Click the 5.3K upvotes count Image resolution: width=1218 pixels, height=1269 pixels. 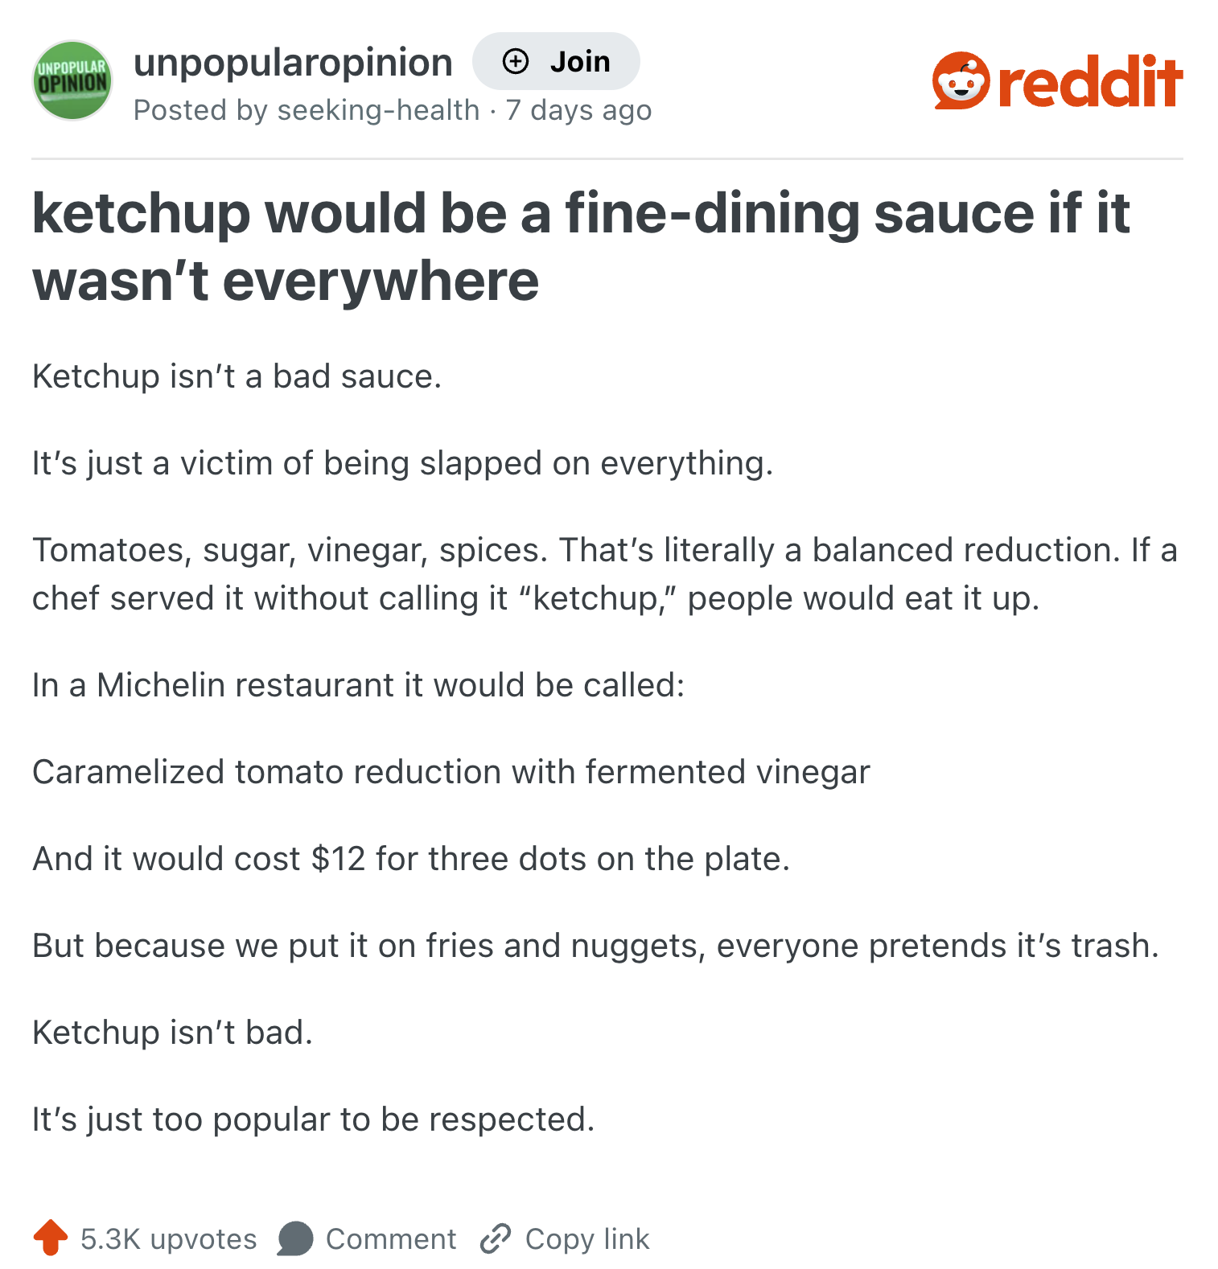pyautogui.click(x=169, y=1239)
